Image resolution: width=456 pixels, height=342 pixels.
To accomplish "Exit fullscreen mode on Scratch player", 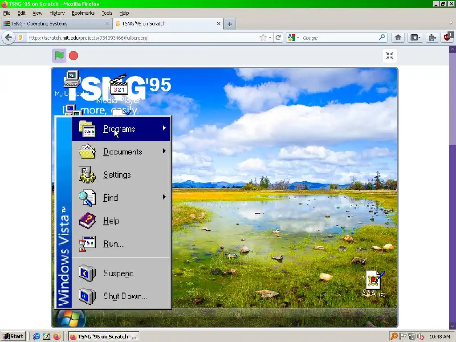I will (389, 56).
